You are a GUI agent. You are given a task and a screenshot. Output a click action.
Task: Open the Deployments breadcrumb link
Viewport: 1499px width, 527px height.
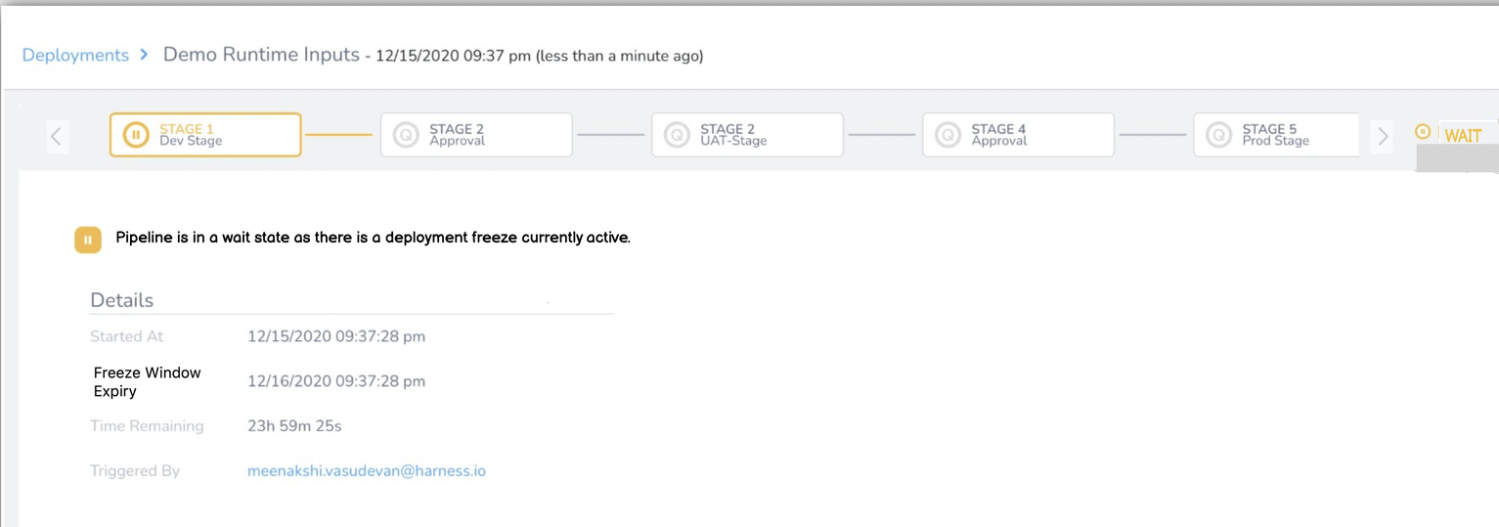[75, 55]
